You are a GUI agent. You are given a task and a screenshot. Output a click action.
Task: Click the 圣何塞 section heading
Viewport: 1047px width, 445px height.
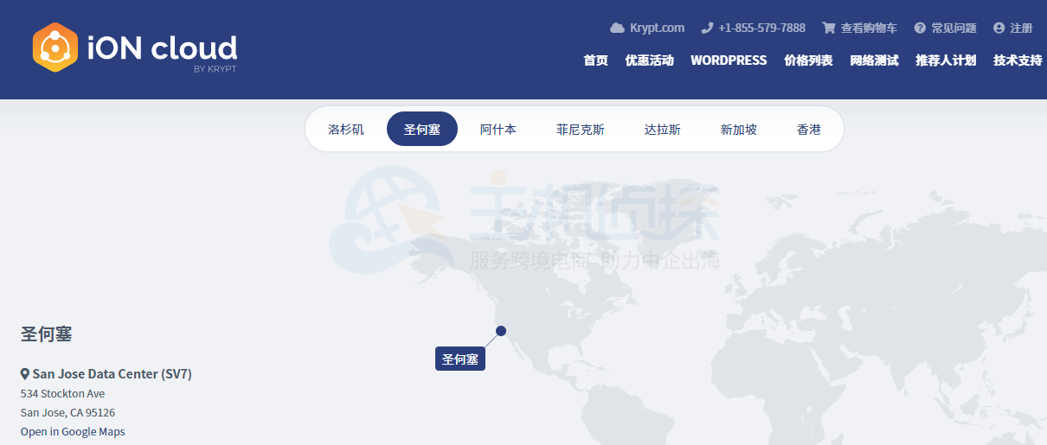[46, 334]
